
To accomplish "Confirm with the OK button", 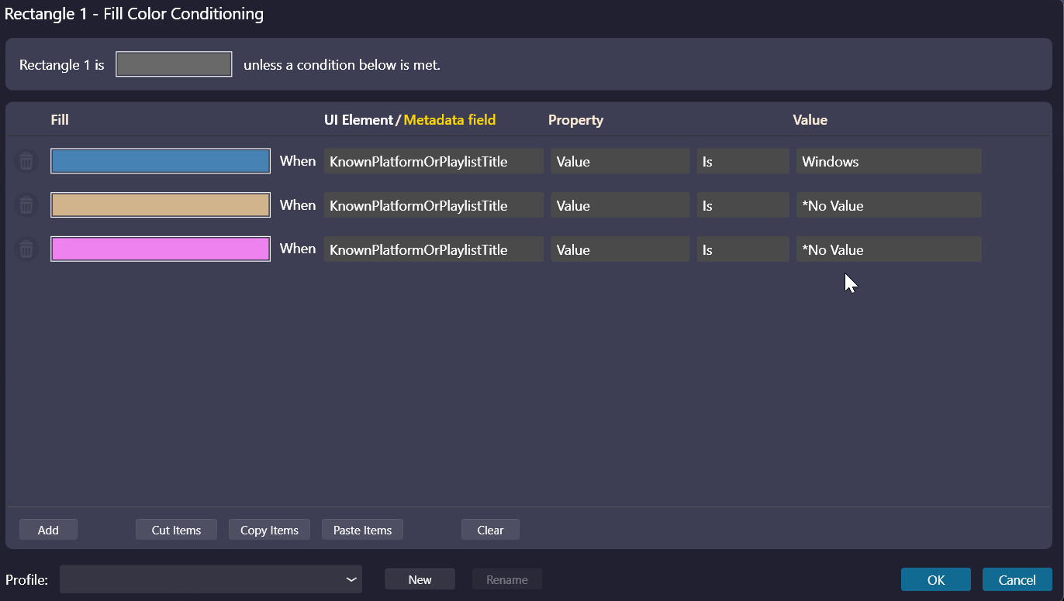I will pos(935,580).
